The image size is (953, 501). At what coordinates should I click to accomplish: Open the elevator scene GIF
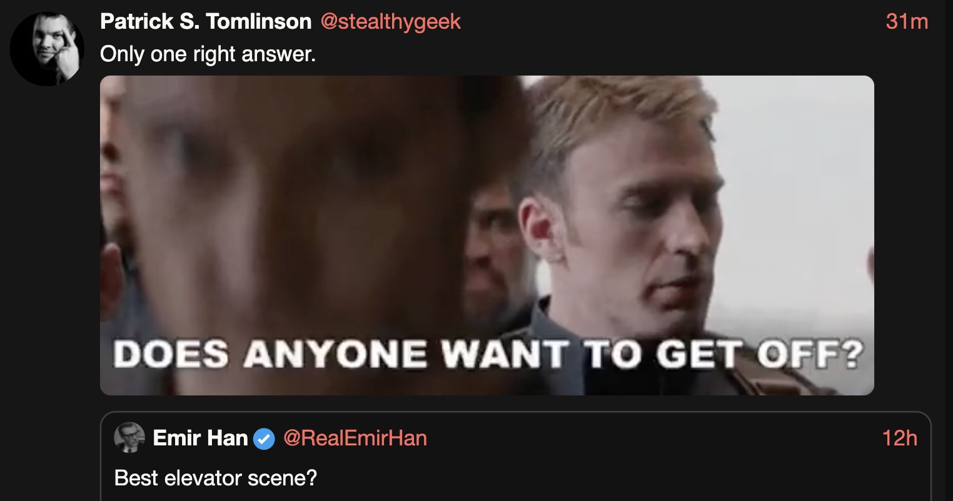pyautogui.click(x=487, y=236)
